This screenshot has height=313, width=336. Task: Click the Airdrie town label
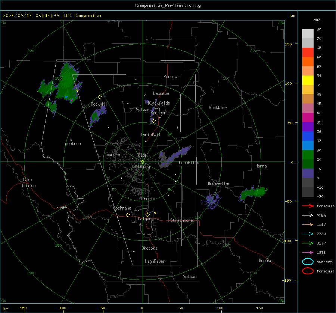click(x=147, y=199)
